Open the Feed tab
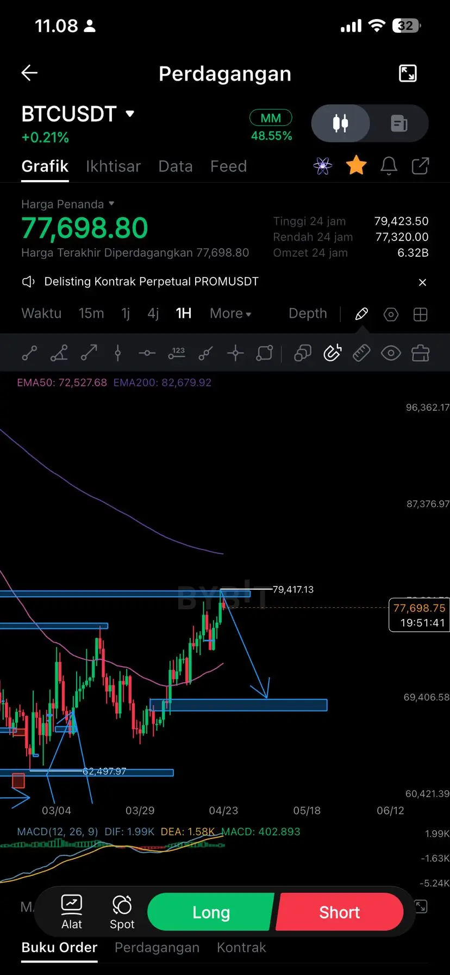 (228, 166)
